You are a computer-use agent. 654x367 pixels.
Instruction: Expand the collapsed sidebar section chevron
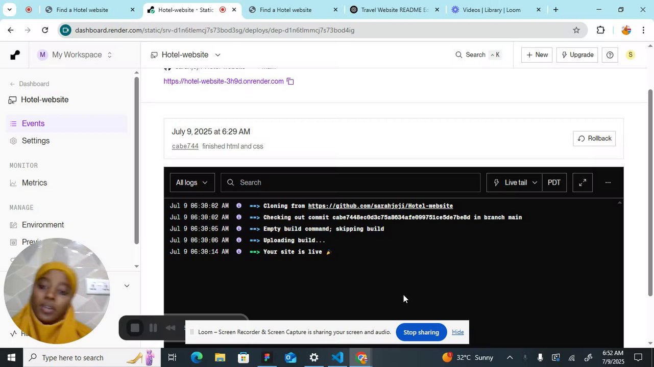[127, 286]
